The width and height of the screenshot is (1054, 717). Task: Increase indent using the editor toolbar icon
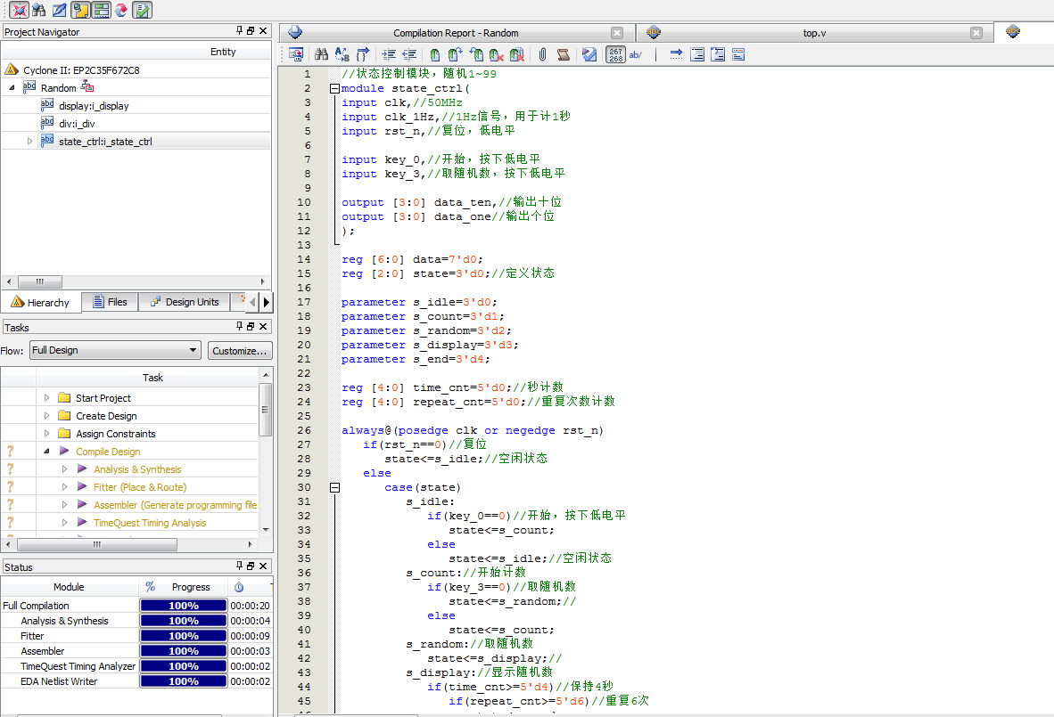389,54
